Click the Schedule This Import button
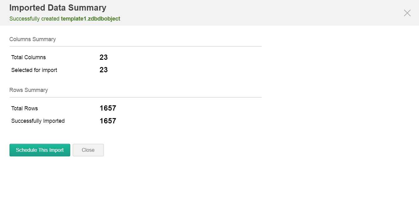 [x=40, y=150]
